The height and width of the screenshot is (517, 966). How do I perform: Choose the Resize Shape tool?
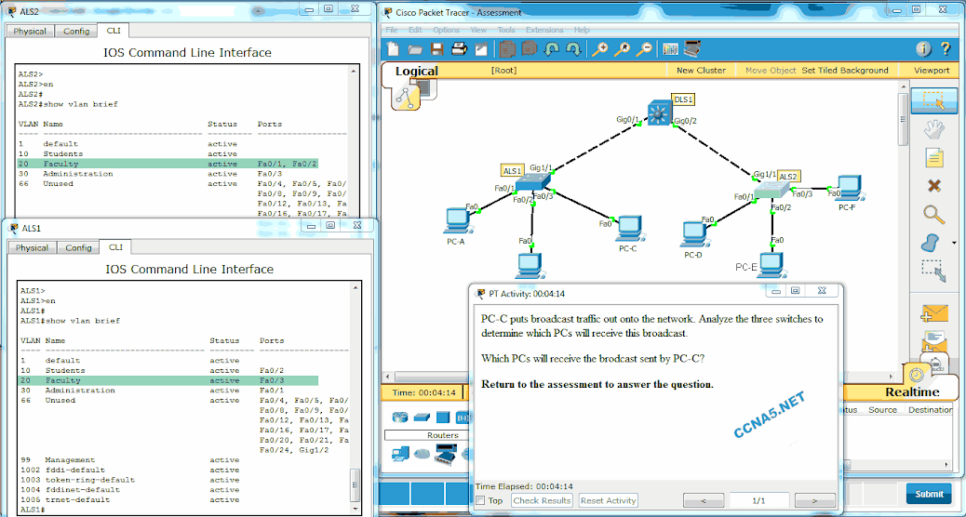coord(933,271)
